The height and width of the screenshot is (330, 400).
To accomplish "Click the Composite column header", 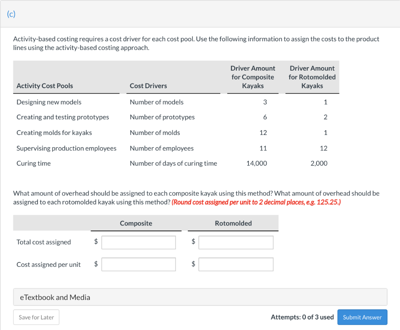I will click(x=136, y=224).
